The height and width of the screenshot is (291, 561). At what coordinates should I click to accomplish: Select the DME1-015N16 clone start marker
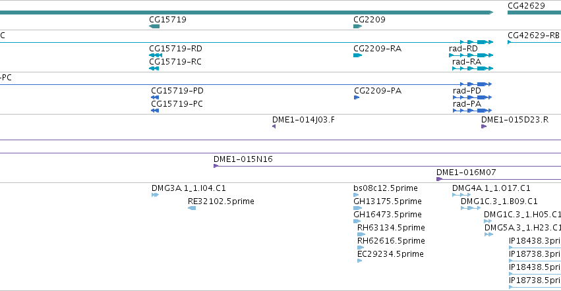click(216, 166)
